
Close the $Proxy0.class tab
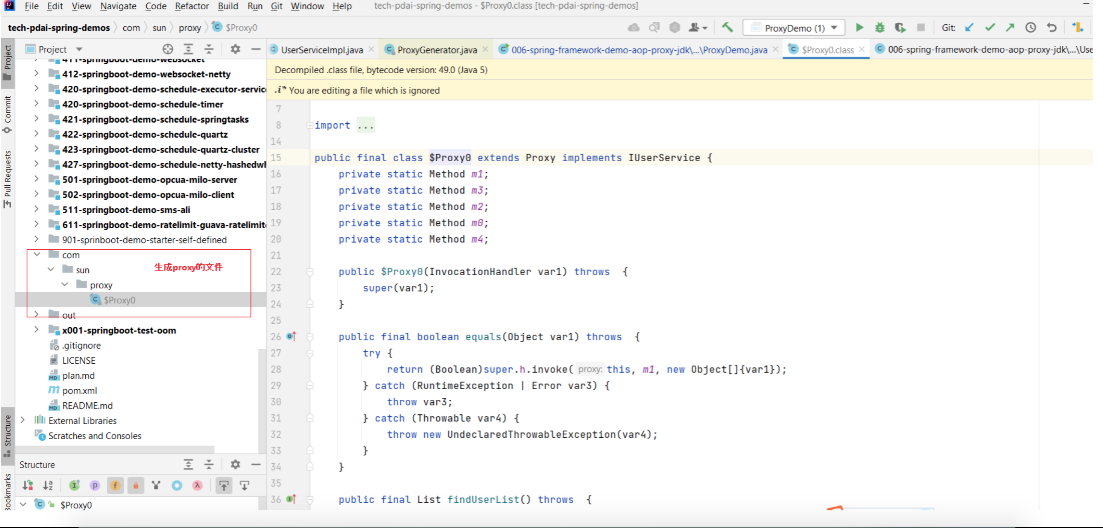tap(861, 49)
